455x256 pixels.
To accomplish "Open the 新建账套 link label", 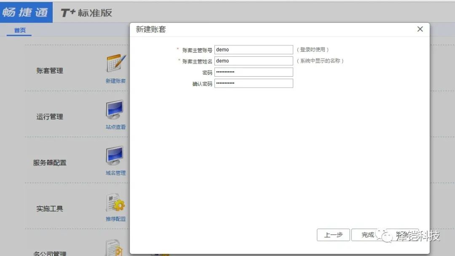I will coord(115,81).
